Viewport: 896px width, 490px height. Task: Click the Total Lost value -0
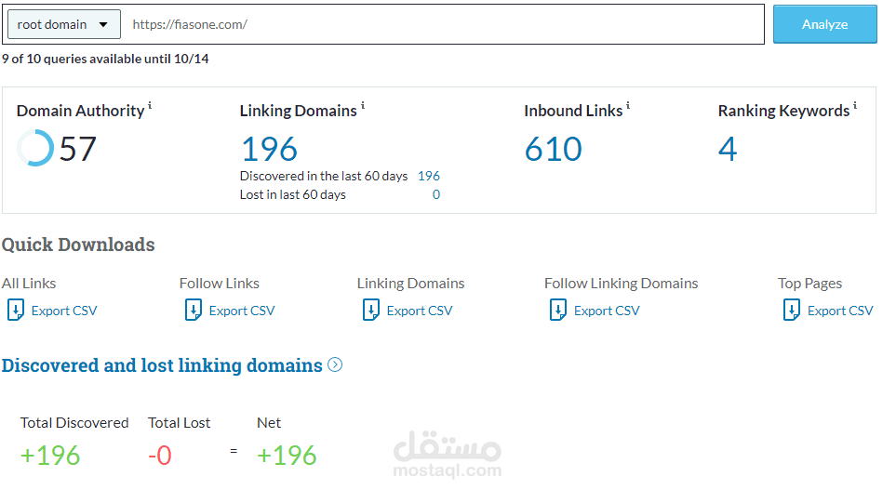click(160, 456)
